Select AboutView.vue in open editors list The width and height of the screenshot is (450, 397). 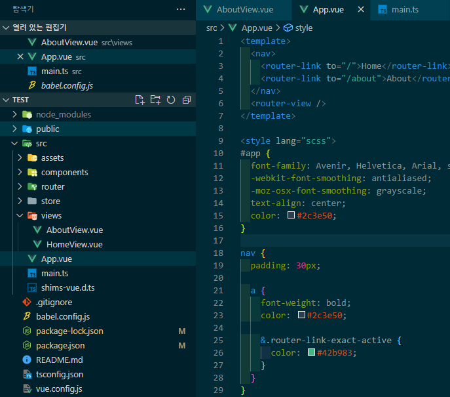pos(98,42)
